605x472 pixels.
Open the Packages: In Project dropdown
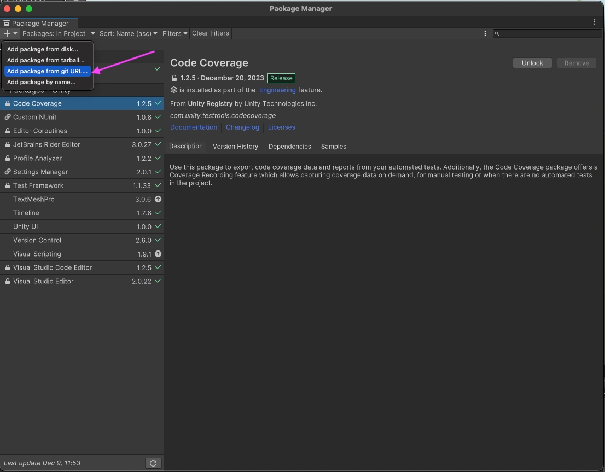coord(58,33)
